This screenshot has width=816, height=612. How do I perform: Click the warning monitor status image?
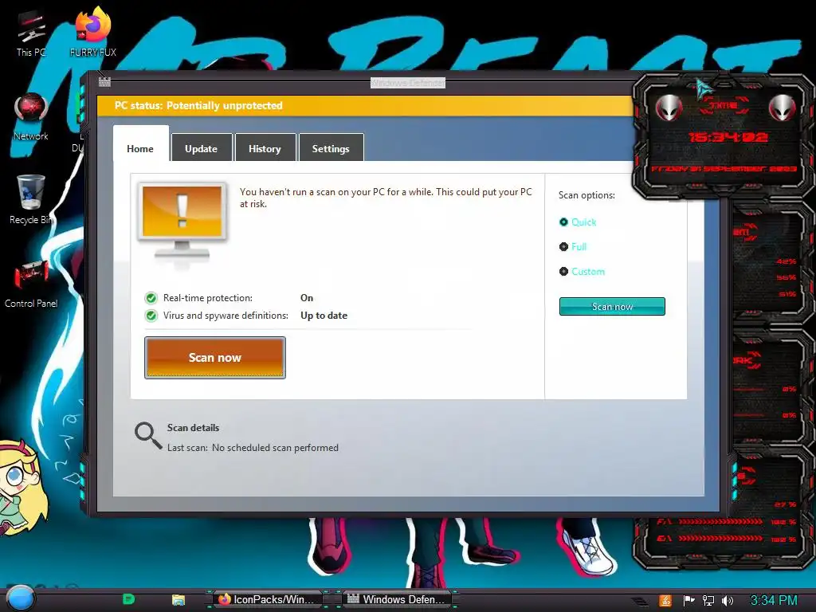coord(182,222)
